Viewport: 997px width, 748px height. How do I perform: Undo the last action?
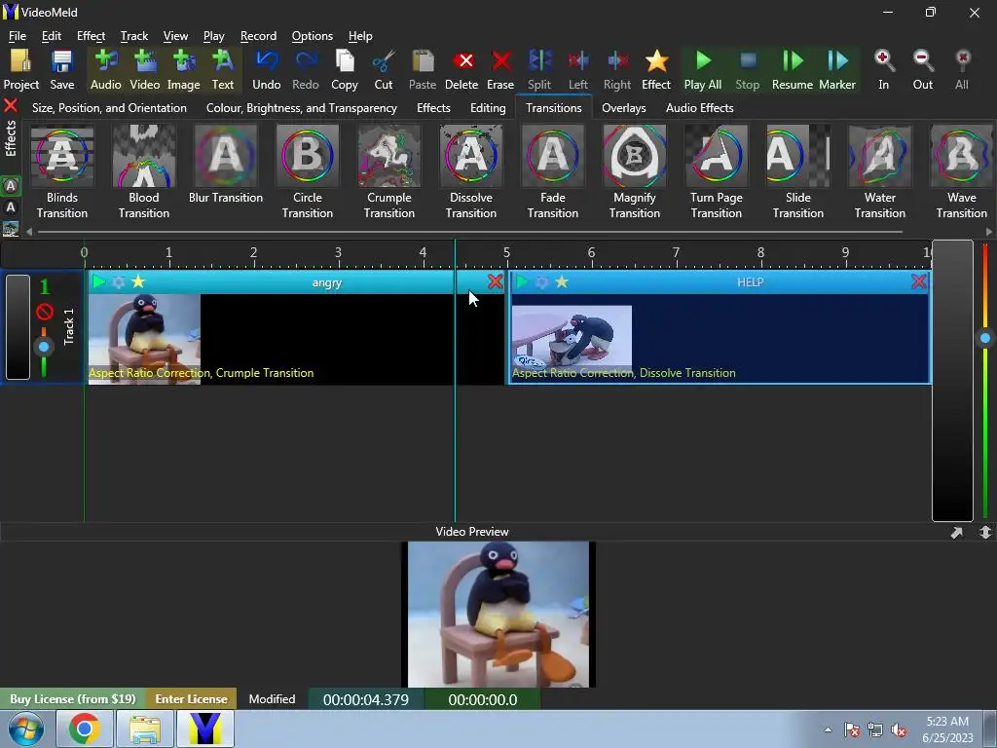click(x=267, y=70)
